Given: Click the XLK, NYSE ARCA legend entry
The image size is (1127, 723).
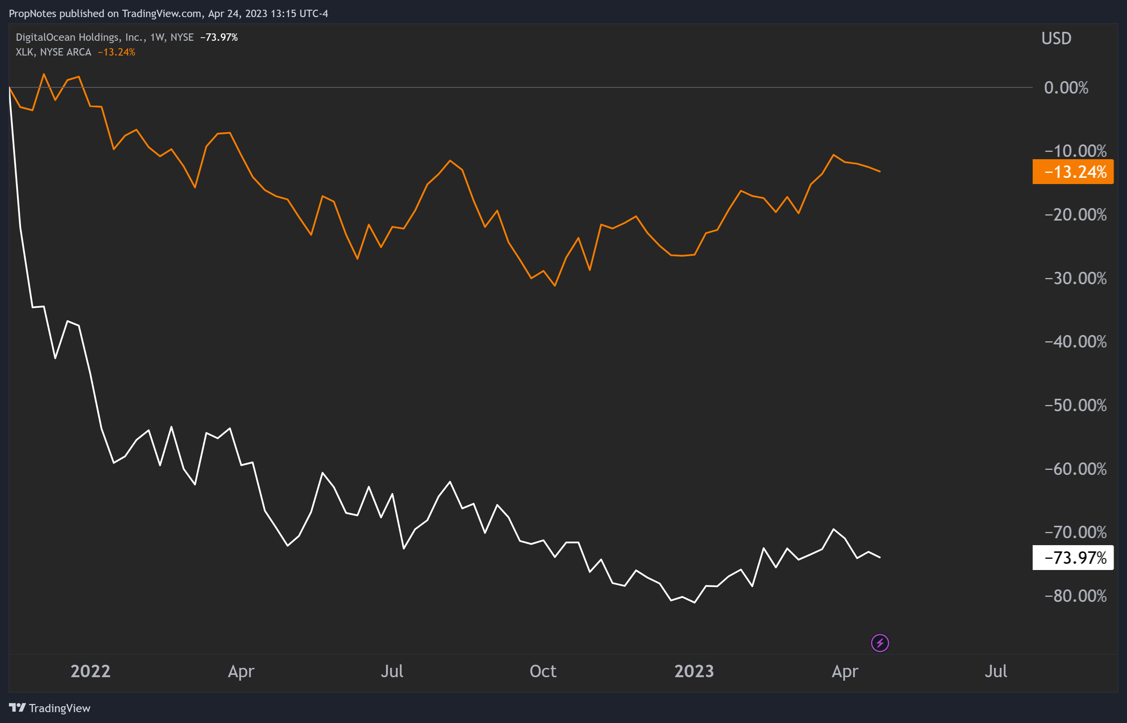Looking at the screenshot, I should (53, 52).
